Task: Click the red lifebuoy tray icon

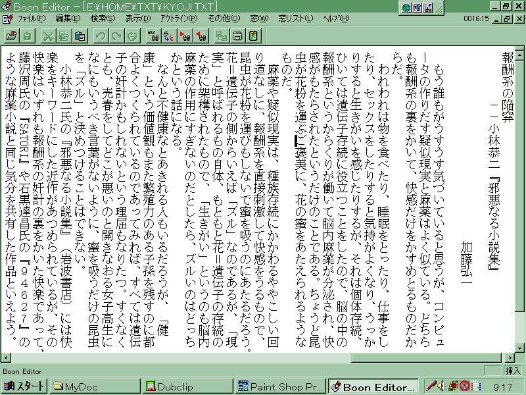Action: click(464, 386)
